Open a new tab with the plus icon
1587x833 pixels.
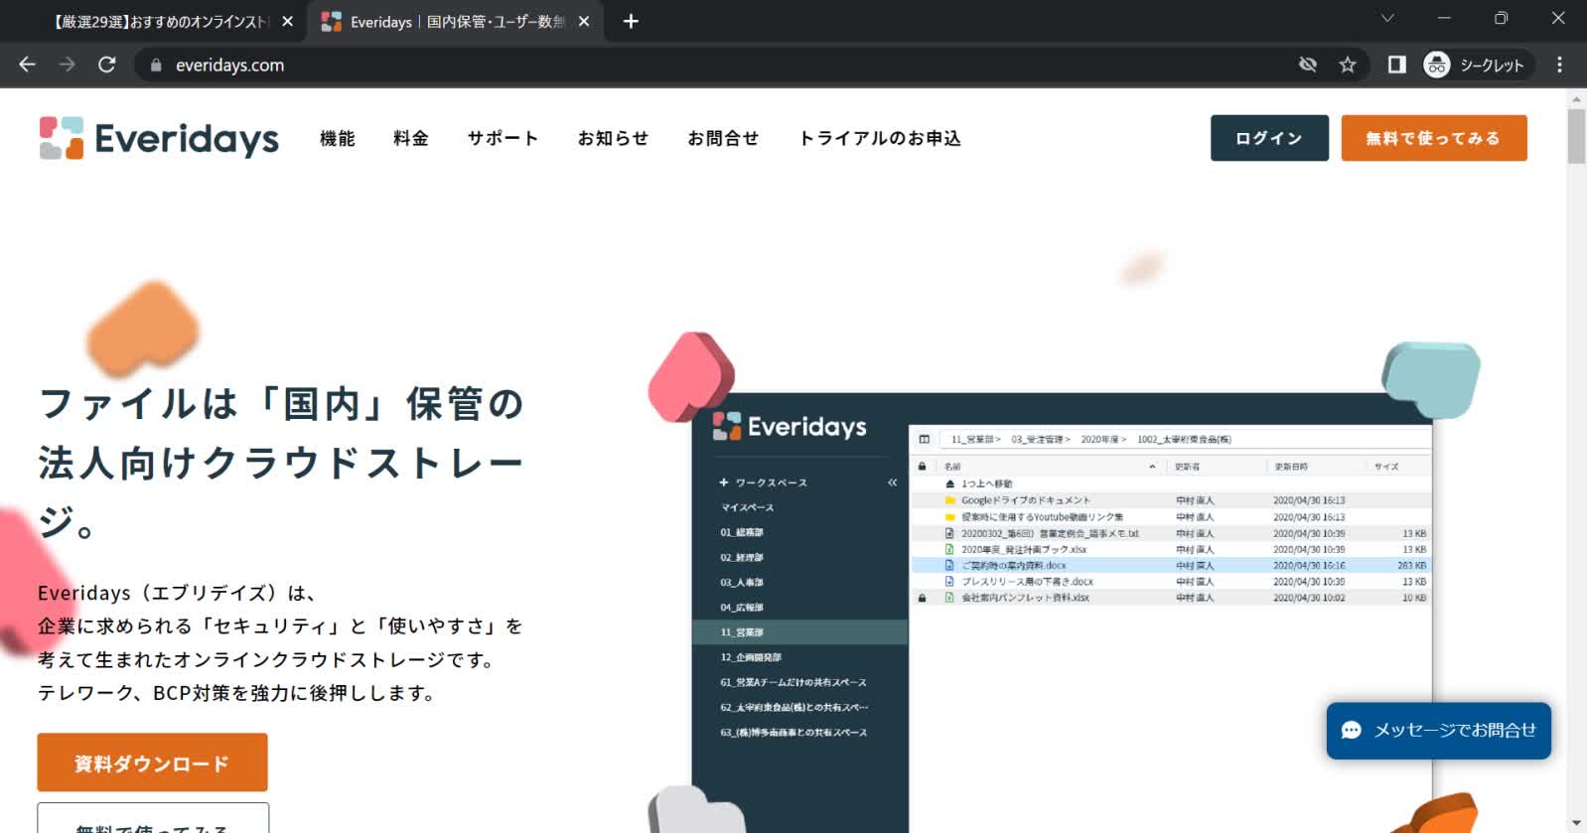[631, 21]
